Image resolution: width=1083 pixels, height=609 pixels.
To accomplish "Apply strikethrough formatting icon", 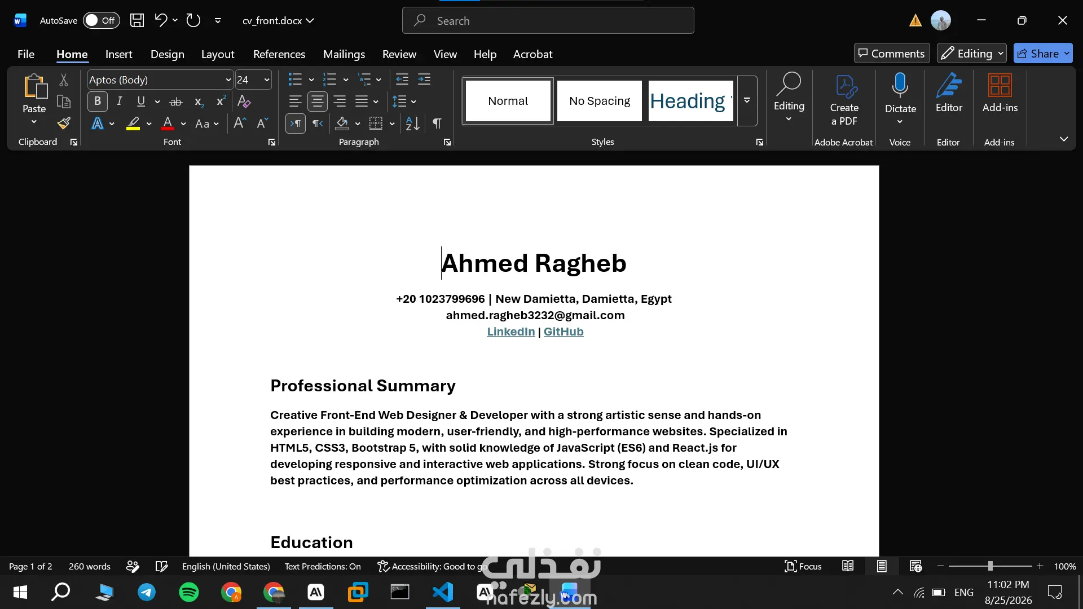I will [176, 102].
